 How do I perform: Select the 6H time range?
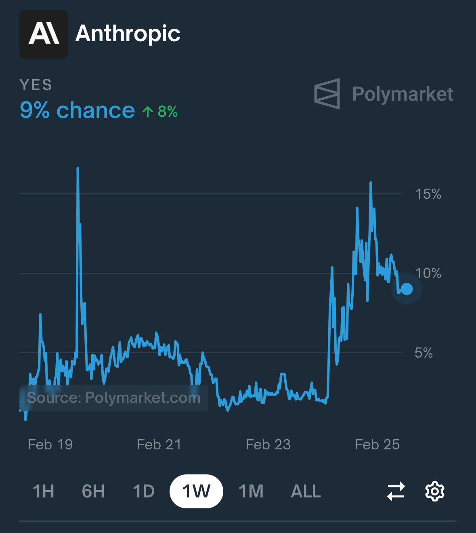click(93, 491)
